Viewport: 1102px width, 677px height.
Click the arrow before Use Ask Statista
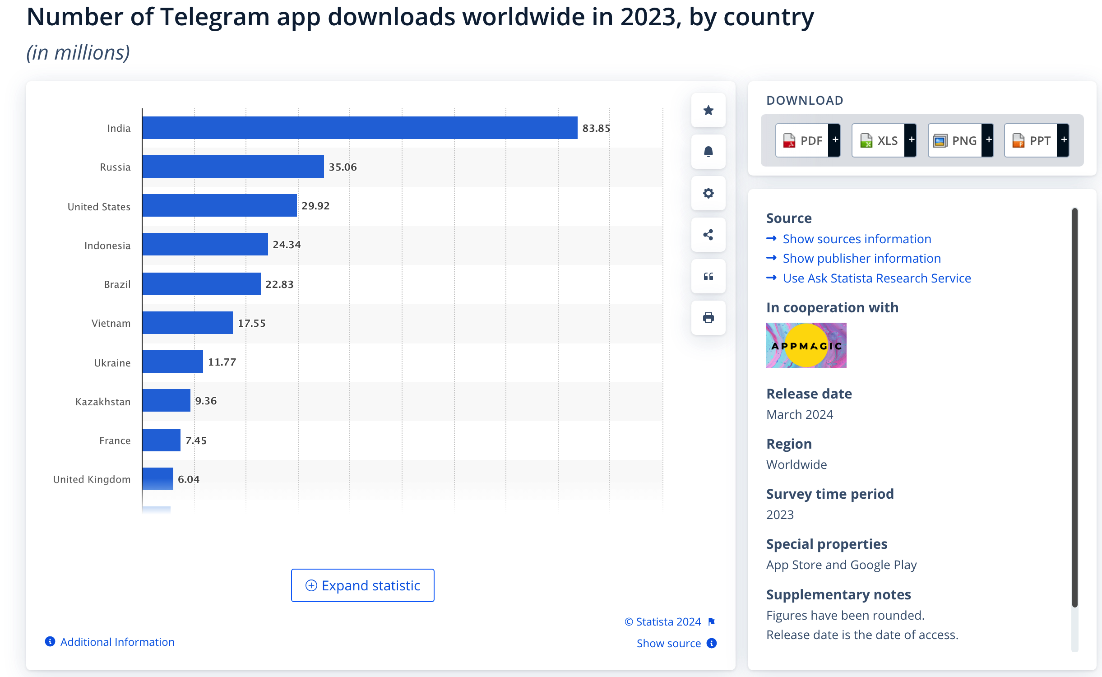coord(771,278)
